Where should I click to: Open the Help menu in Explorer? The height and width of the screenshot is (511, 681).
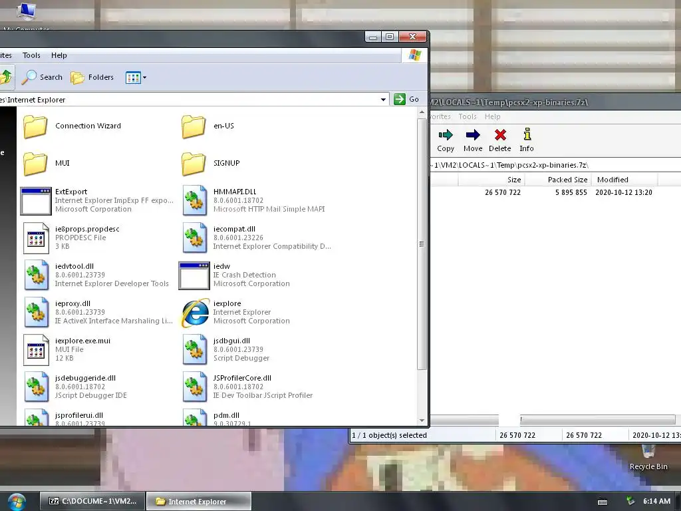coord(59,55)
